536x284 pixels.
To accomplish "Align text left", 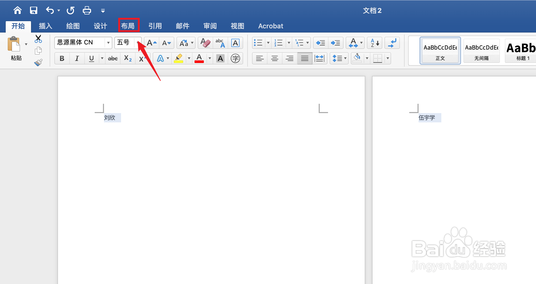I will pyautogui.click(x=260, y=58).
